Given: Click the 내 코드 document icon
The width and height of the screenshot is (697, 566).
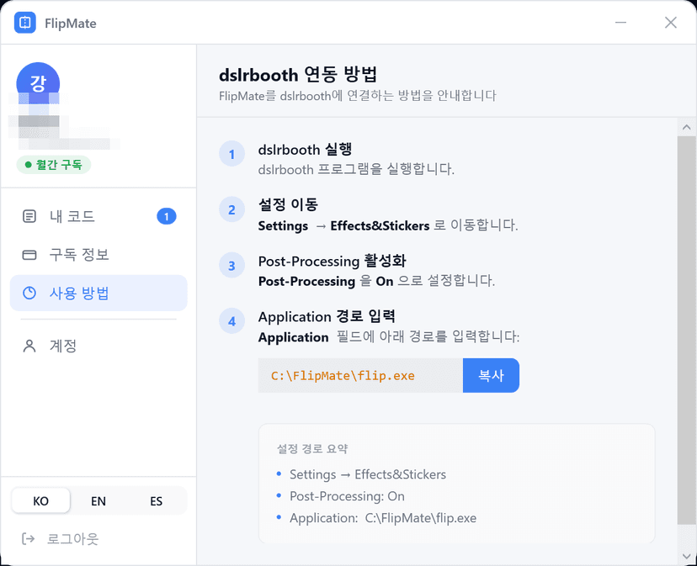Looking at the screenshot, I should click(28, 216).
